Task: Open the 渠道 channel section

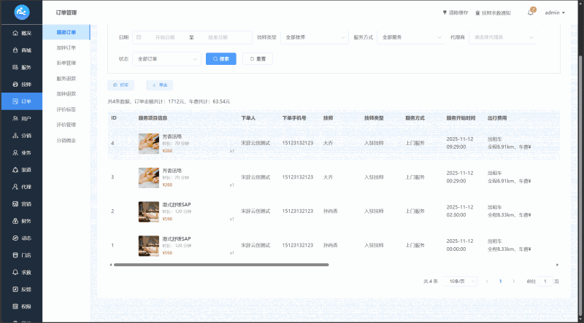Action: (22, 170)
